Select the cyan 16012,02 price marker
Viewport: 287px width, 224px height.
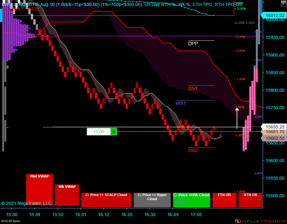(x=274, y=15)
